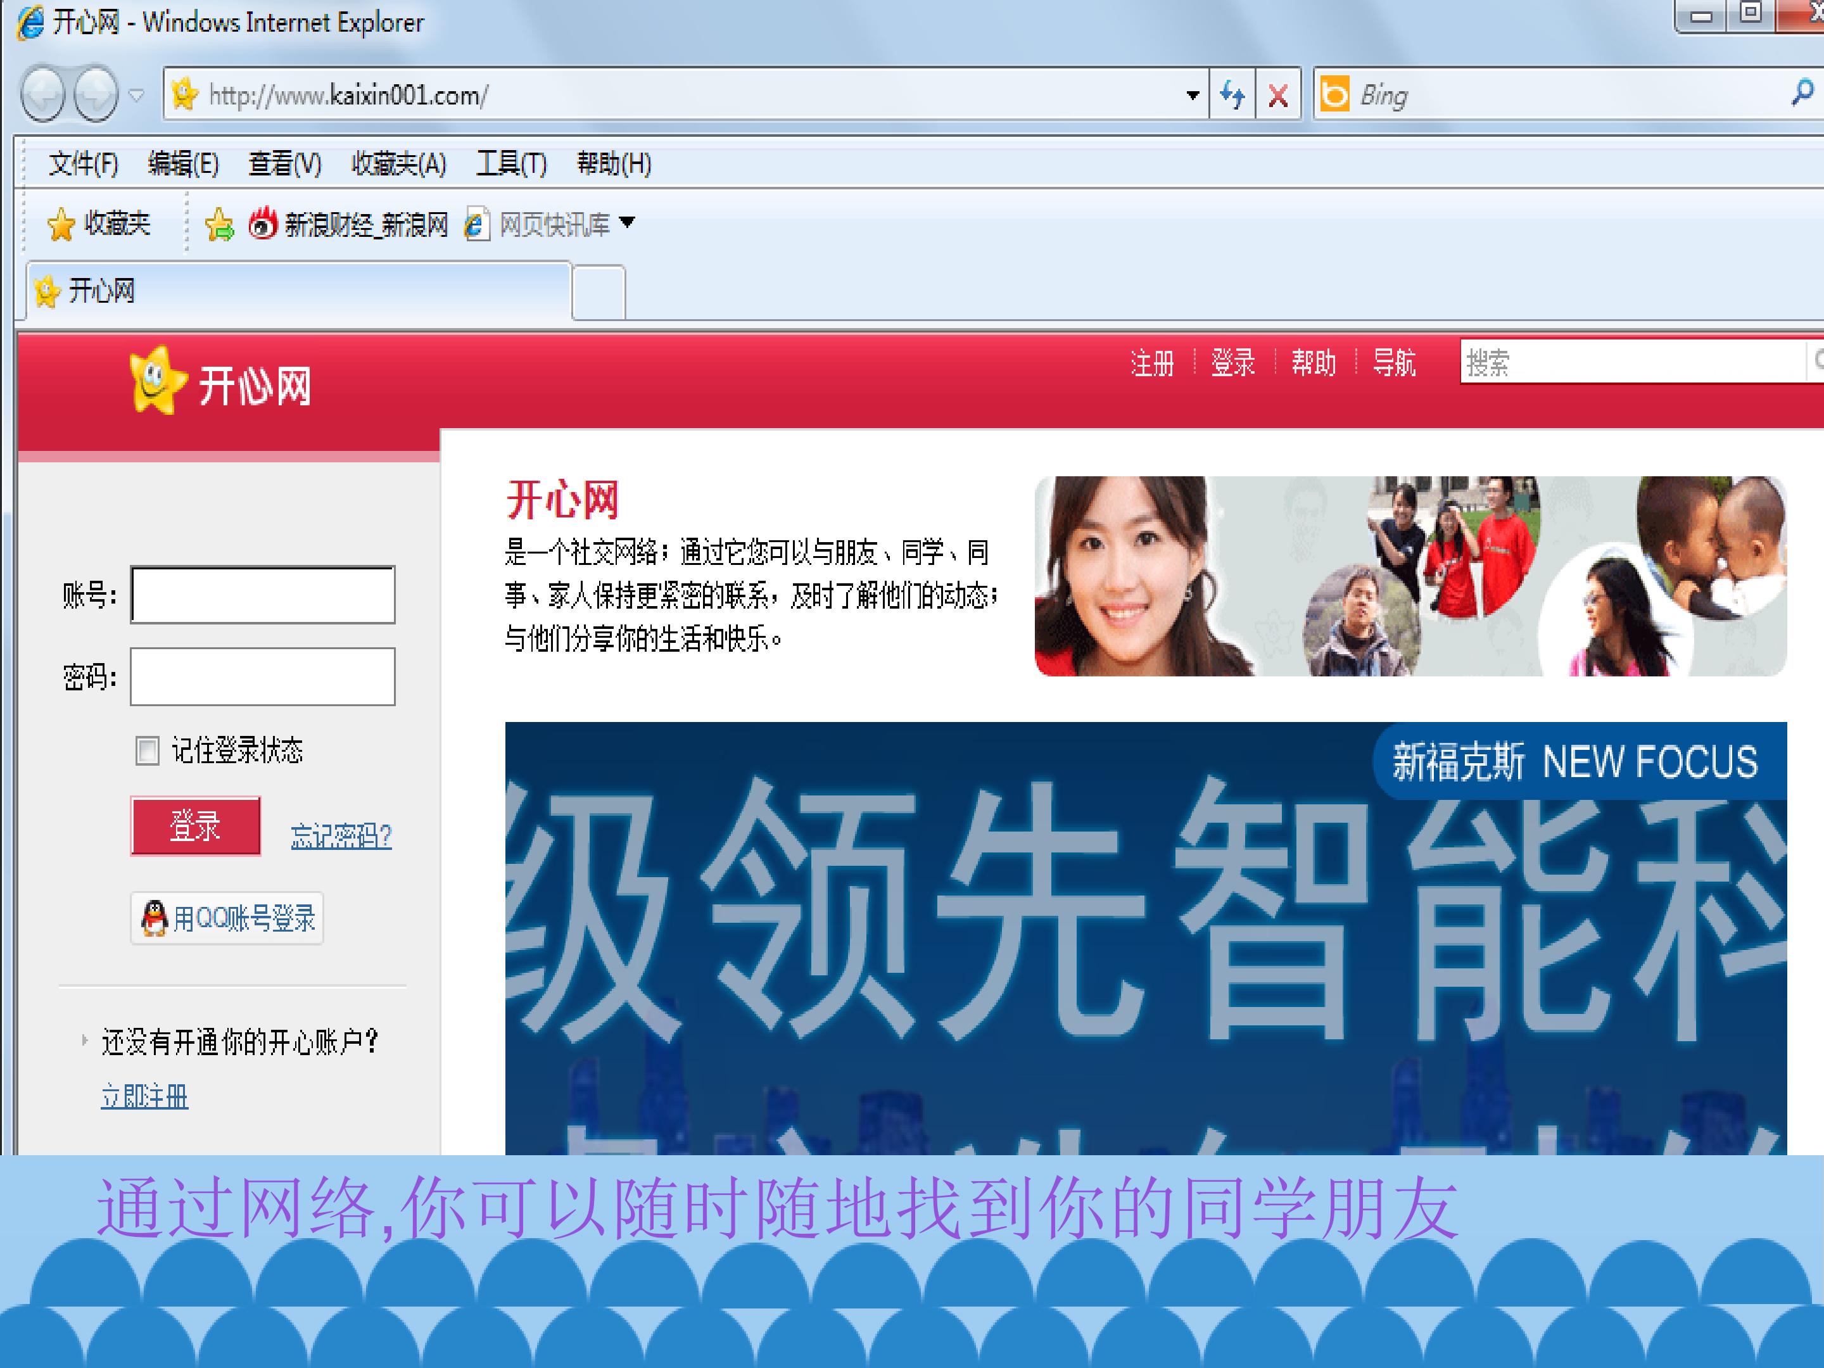Screen dimensions: 1824x1368
Task: Open the 查看(V) menu
Action: click(284, 163)
